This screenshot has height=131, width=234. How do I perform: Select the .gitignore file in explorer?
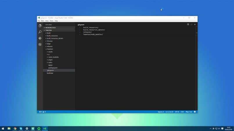click(x=59, y=71)
